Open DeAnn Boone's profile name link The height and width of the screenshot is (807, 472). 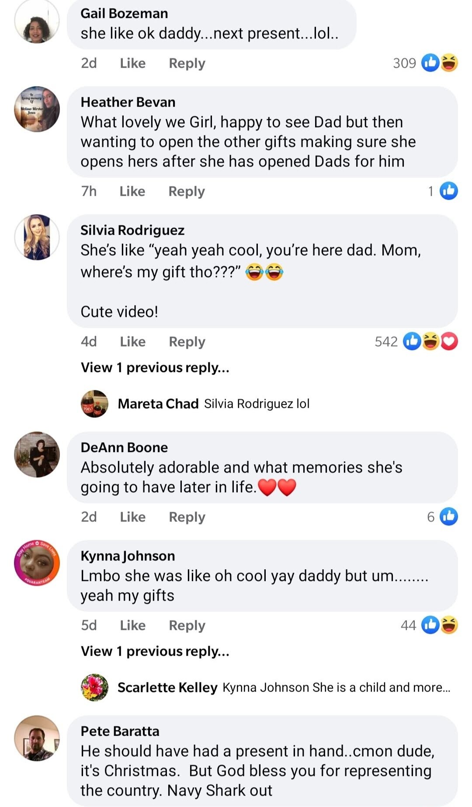[125, 447]
